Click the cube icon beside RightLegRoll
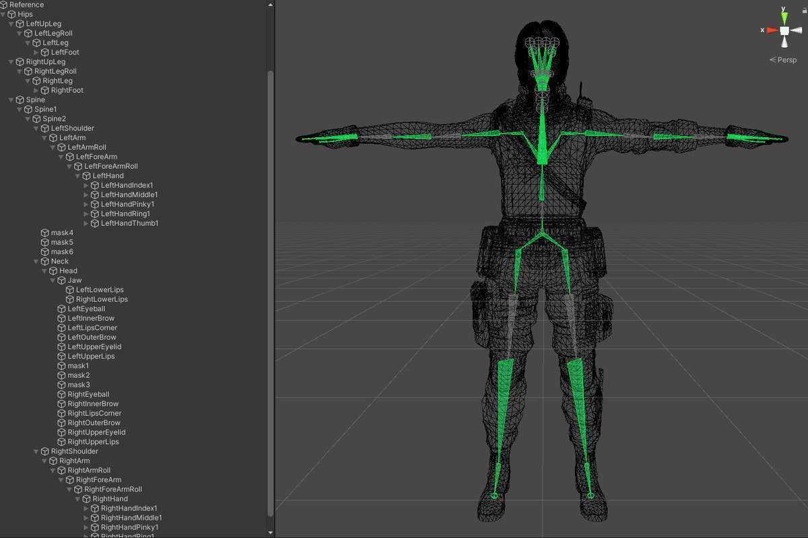Viewport: 808px width, 538px height. tap(29, 71)
